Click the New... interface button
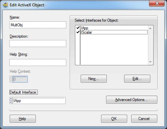The height and width of the screenshot is (129, 167). 94,79
